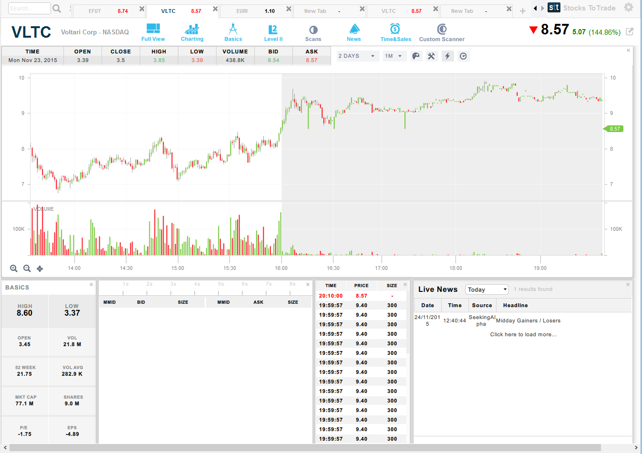The image size is (642, 454).
Task: Click the HIGH 8.60 tile in Basics
Action: tap(25, 311)
